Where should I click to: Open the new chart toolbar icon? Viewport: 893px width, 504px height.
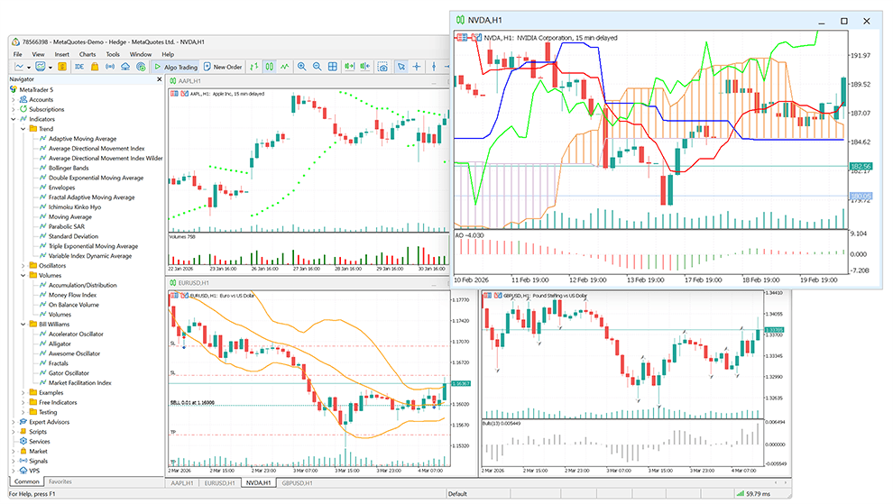pyautogui.click(x=19, y=67)
